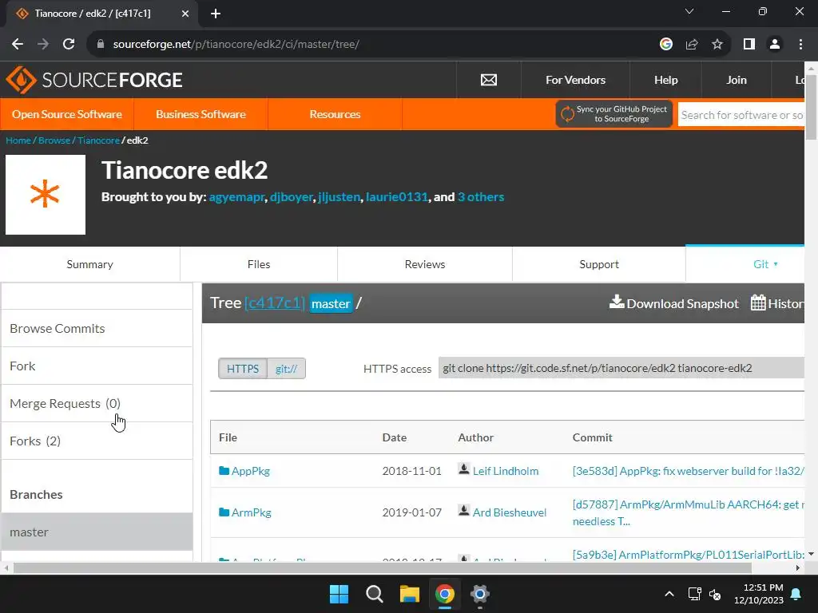Click the horizontal page scrollbar

point(382,568)
